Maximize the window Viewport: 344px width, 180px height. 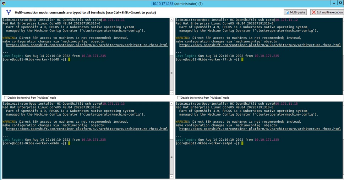tap(340, 3)
